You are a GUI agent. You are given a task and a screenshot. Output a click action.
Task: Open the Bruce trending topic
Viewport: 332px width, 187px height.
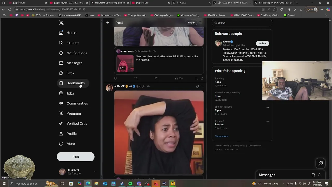[x=218, y=96]
